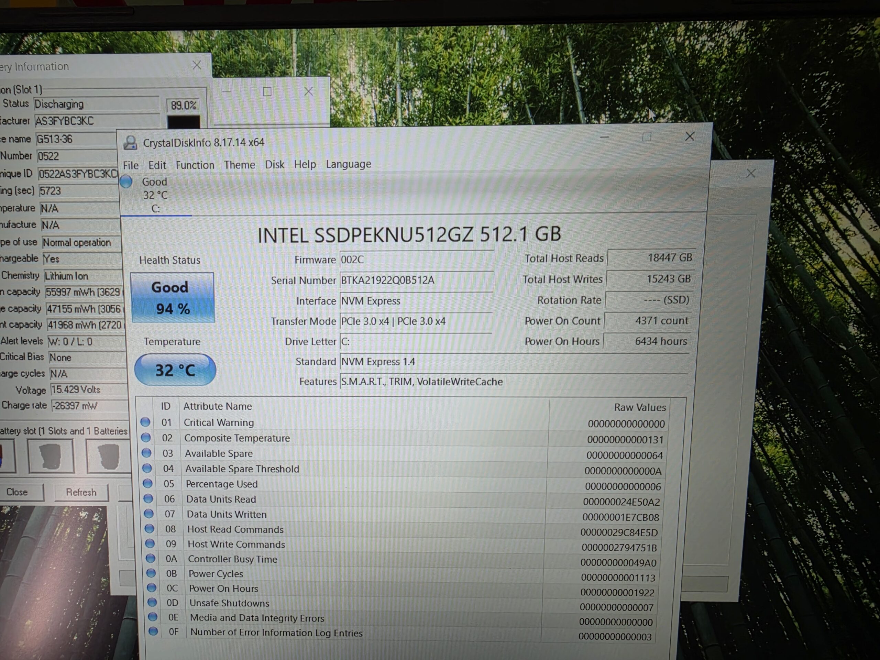Screen dimensions: 880x660
Task: Click the battery value Normal operation
Action: 81,242
